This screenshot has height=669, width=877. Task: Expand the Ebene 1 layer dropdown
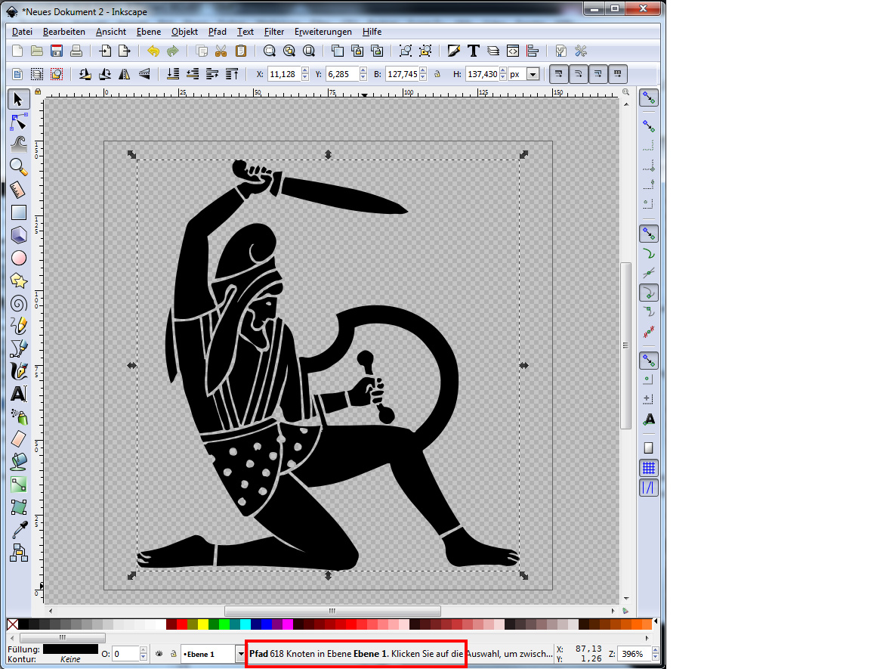(x=240, y=654)
